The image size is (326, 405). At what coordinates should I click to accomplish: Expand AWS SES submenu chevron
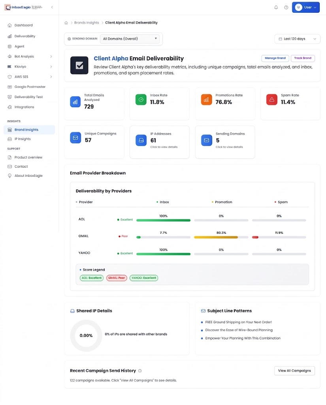[51, 77]
